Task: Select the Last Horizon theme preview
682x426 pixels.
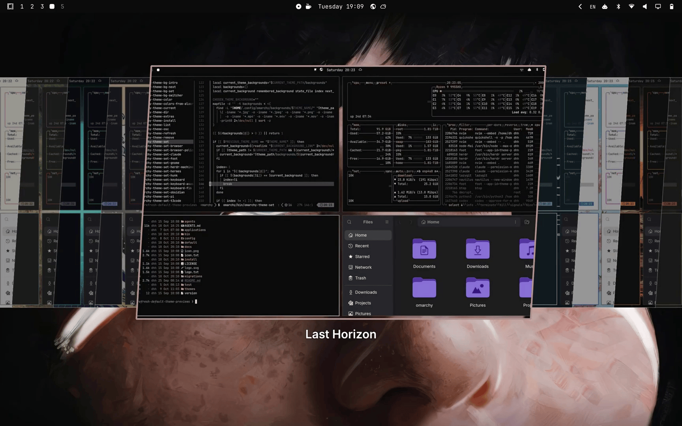Action: [x=341, y=192]
